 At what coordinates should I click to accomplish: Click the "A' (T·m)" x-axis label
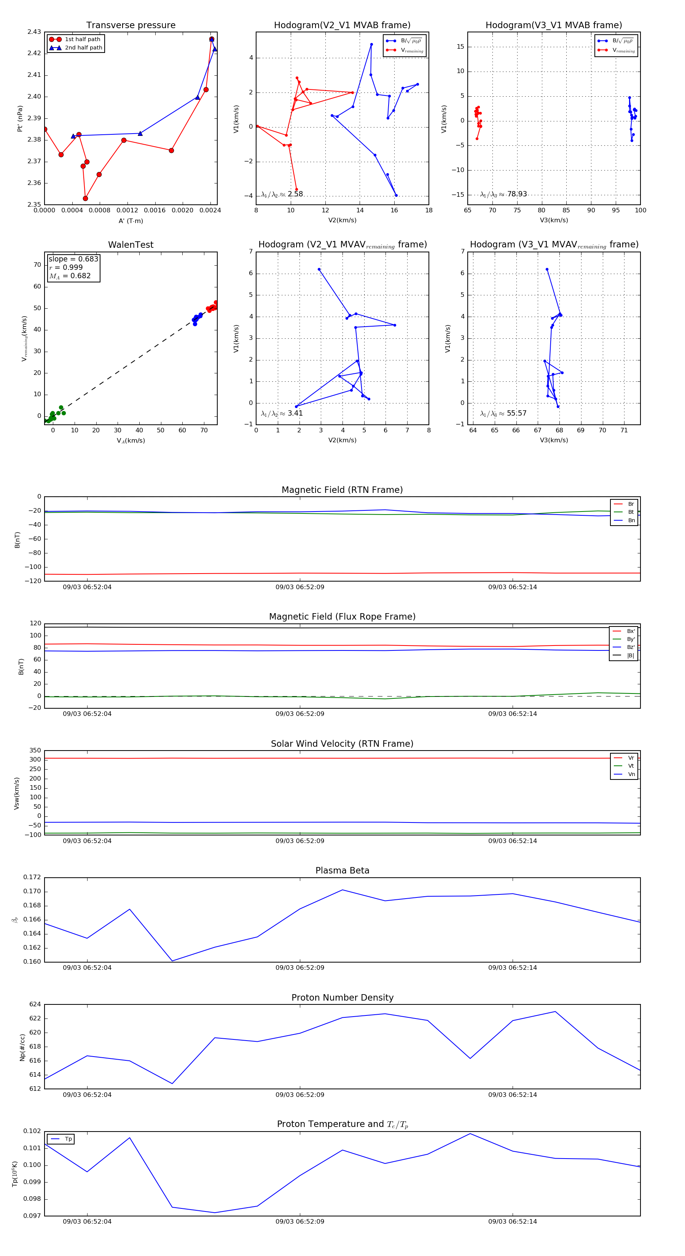click(131, 221)
